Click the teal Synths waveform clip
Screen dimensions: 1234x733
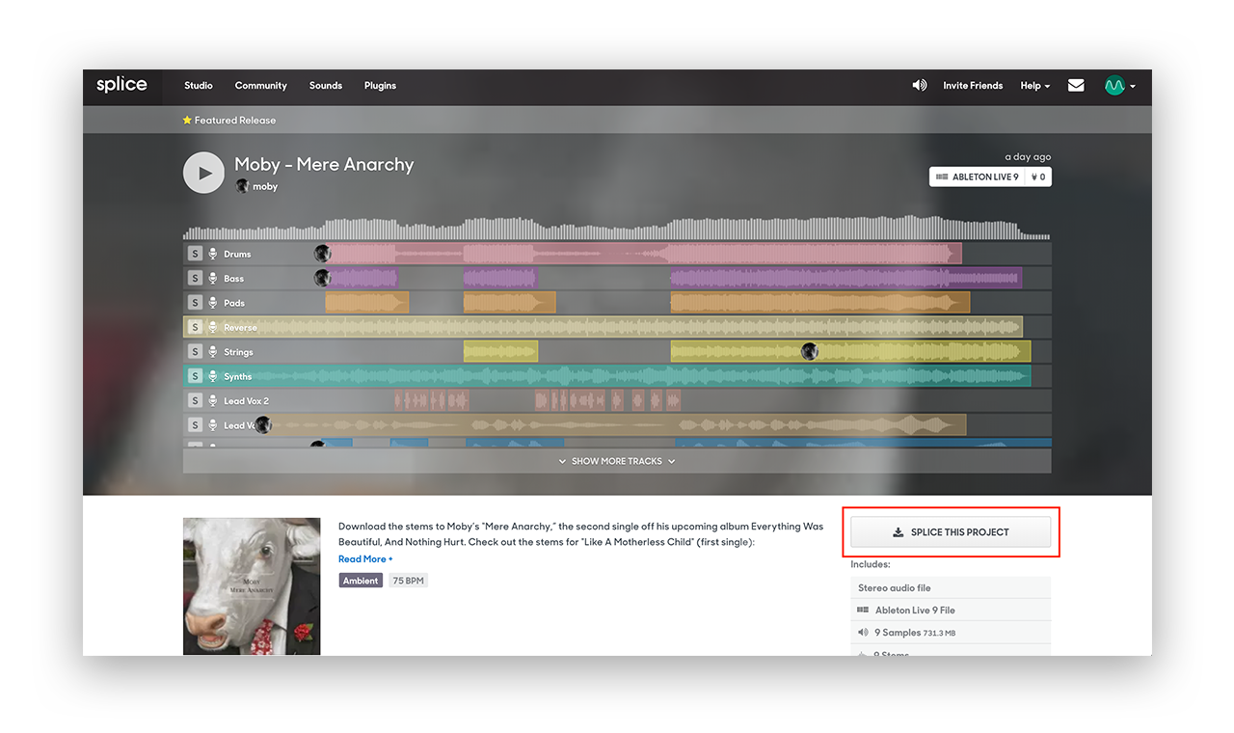[x=607, y=376]
